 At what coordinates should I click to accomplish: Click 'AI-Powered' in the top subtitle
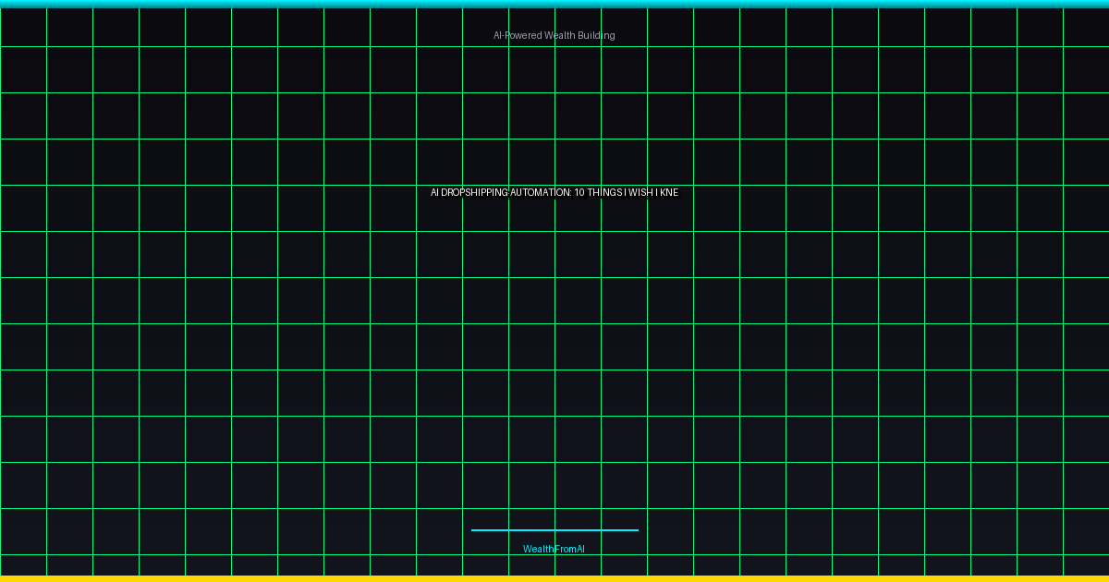coord(518,35)
